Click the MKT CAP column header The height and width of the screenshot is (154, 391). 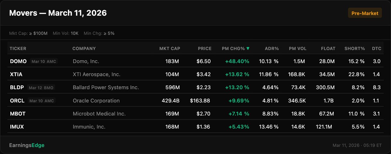[170, 49]
